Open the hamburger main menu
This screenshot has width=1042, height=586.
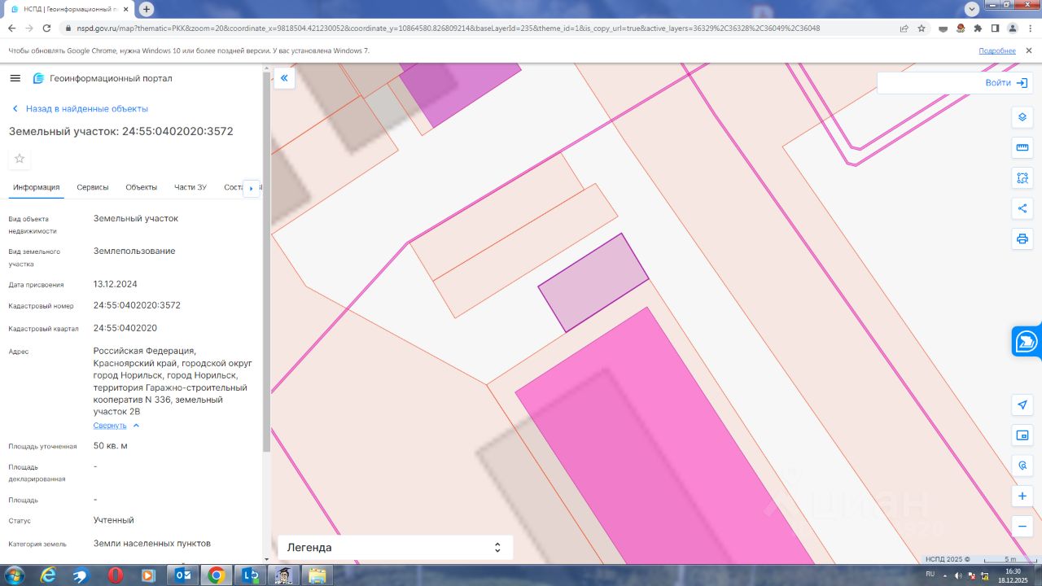tap(15, 78)
